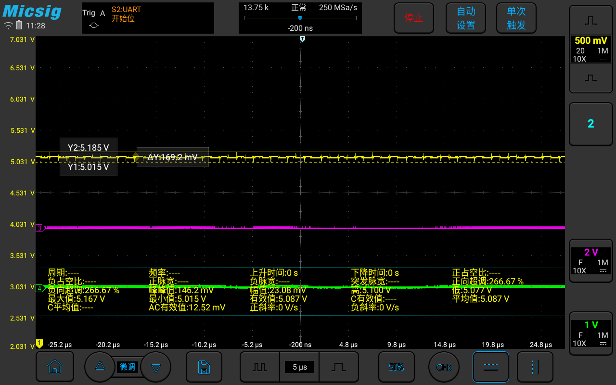Increase timebase with single-pulse icon
This screenshot has height=385, width=616.
(339, 367)
